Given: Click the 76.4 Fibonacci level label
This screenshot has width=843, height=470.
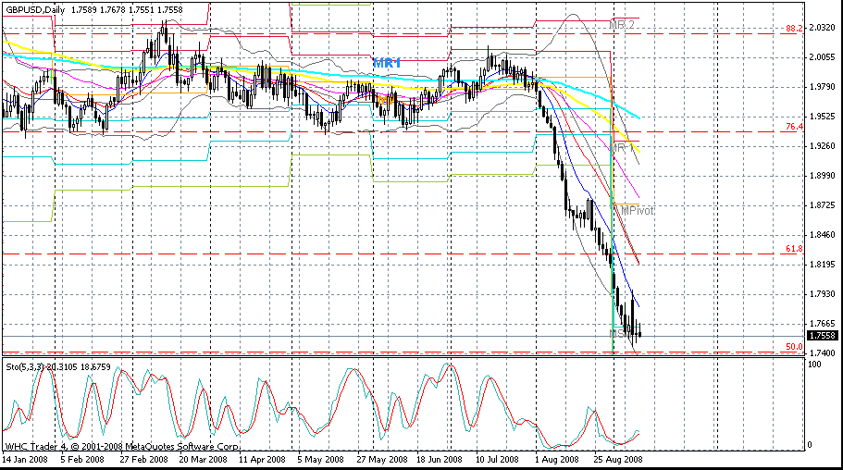Looking at the screenshot, I should point(793,127).
